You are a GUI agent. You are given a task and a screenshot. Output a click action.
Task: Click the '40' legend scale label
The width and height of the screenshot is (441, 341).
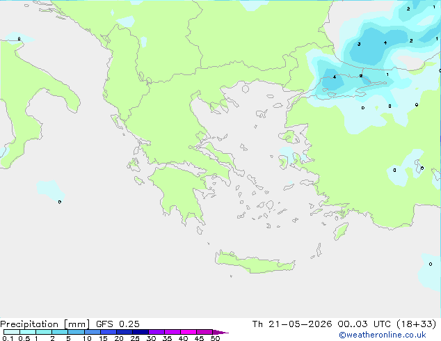183,338
